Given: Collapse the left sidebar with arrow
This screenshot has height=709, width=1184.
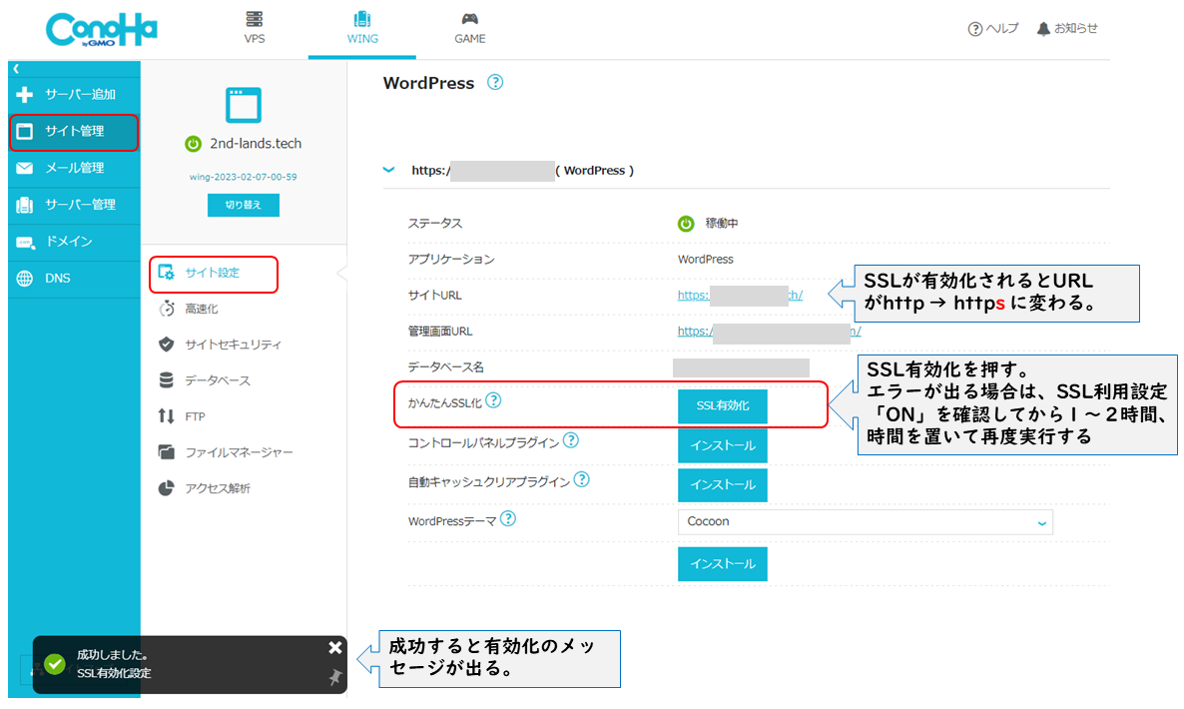Looking at the screenshot, I should [x=16, y=69].
